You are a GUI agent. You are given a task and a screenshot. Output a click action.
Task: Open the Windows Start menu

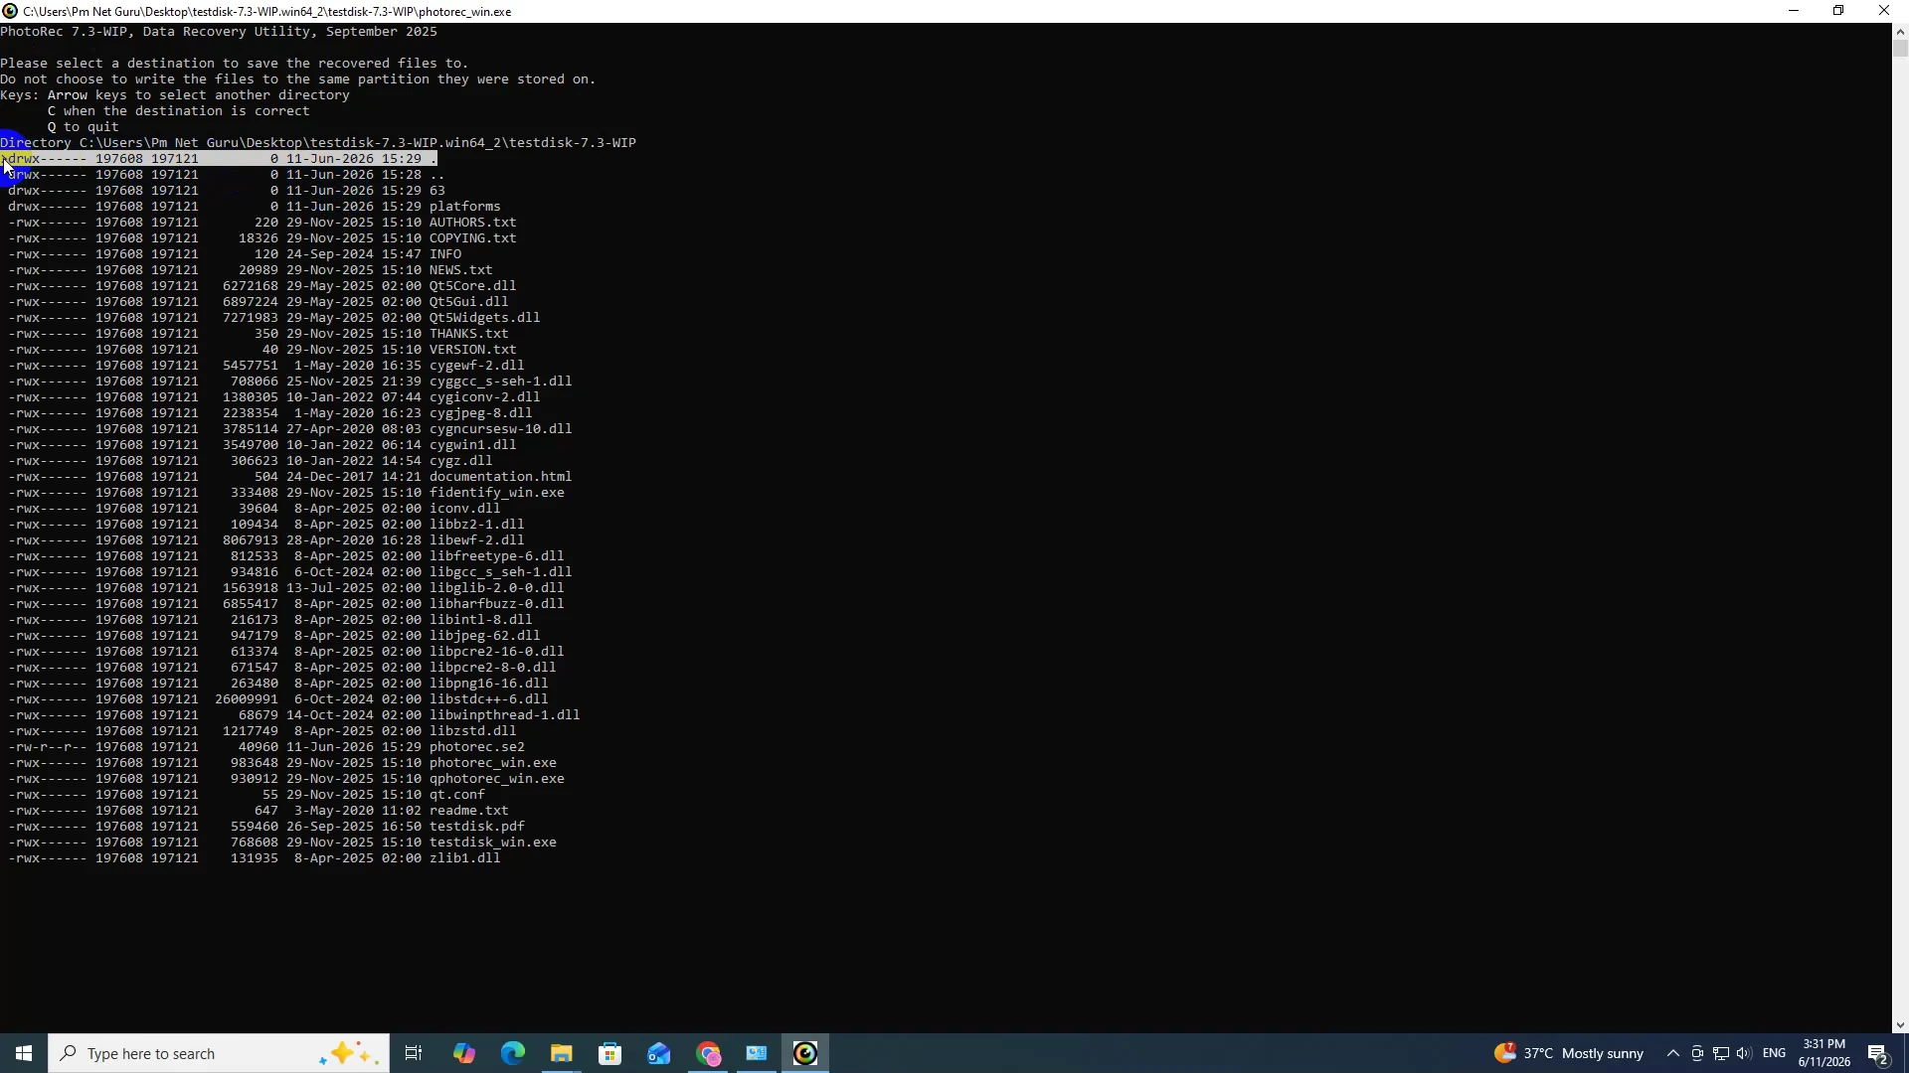pos(24,1053)
